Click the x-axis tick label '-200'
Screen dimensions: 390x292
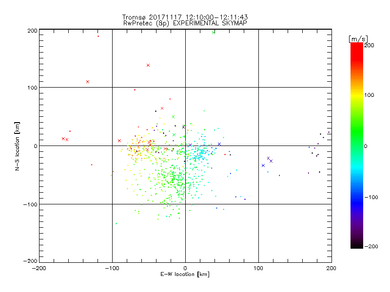click(x=39, y=268)
